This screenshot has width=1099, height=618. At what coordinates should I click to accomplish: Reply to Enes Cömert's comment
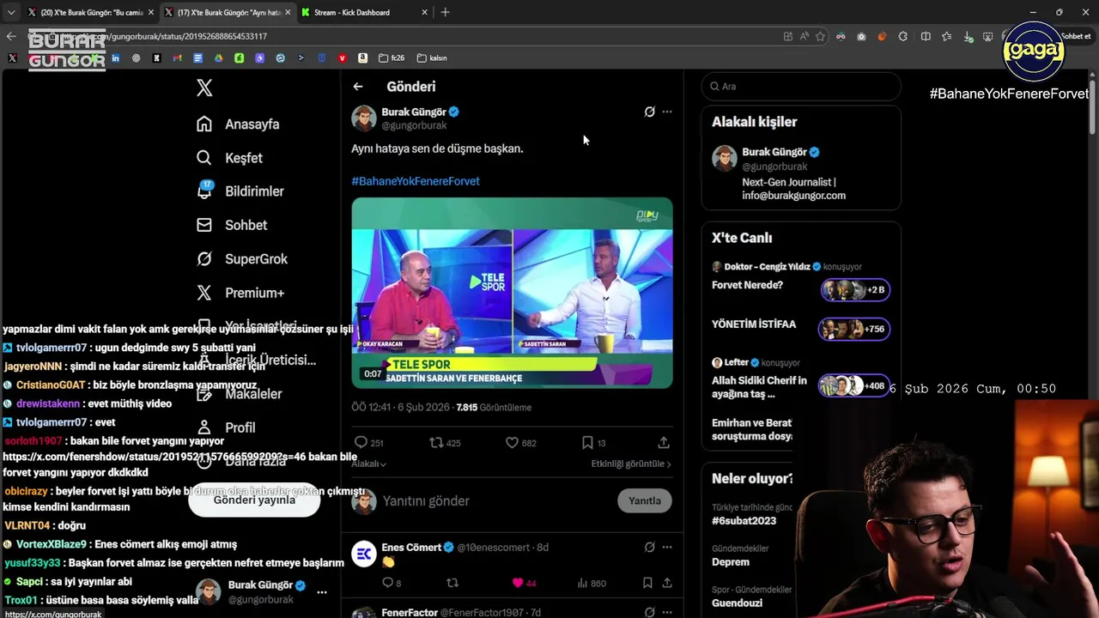pos(391,583)
